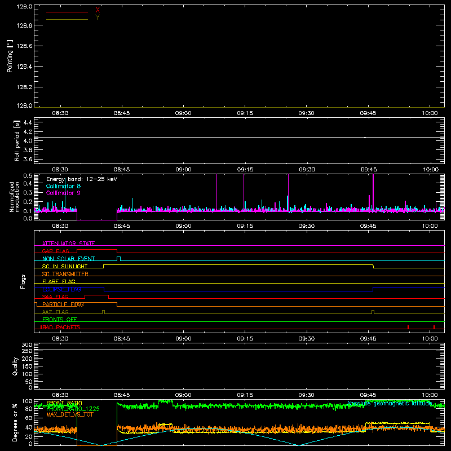The width and height of the screenshot is (451, 451).
Task: Click the 09:15 time label under Roll period plot
Action: point(245,170)
